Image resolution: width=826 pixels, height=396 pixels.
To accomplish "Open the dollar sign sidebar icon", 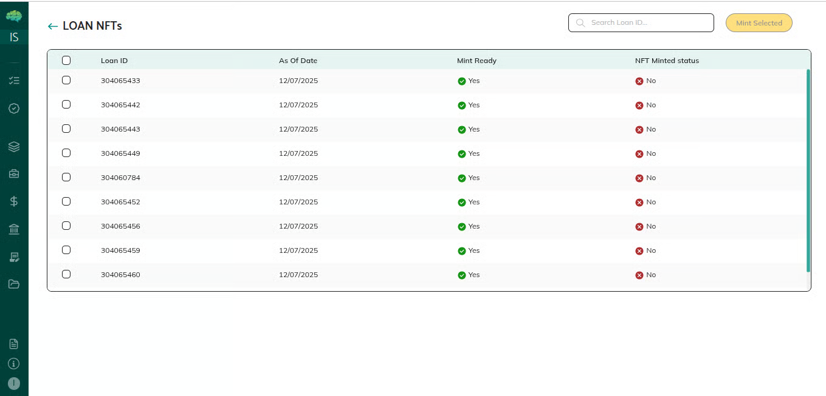I will coord(14,202).
